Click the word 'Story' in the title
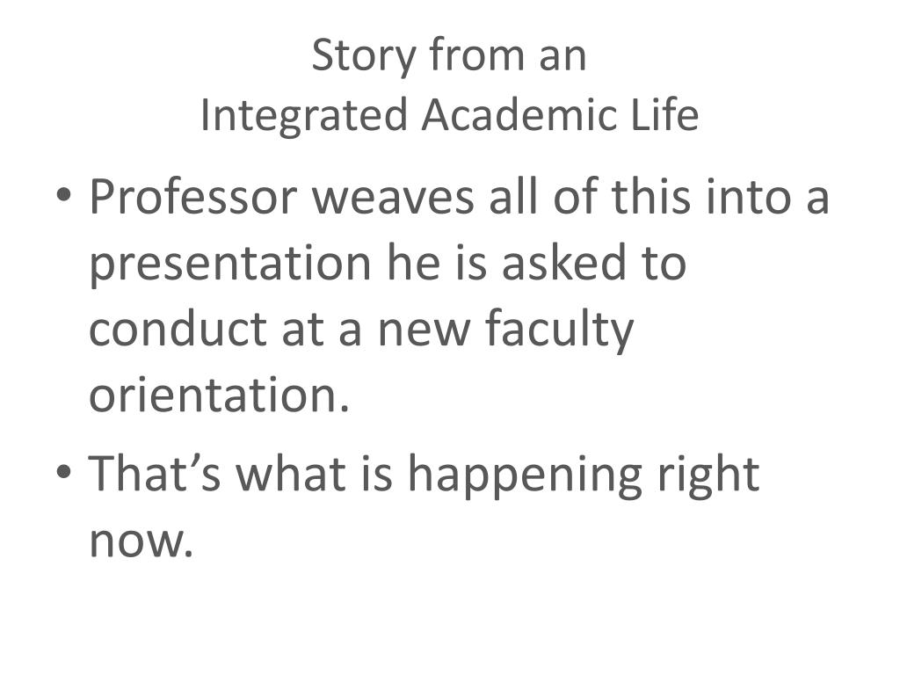 (x=364, y=57)
